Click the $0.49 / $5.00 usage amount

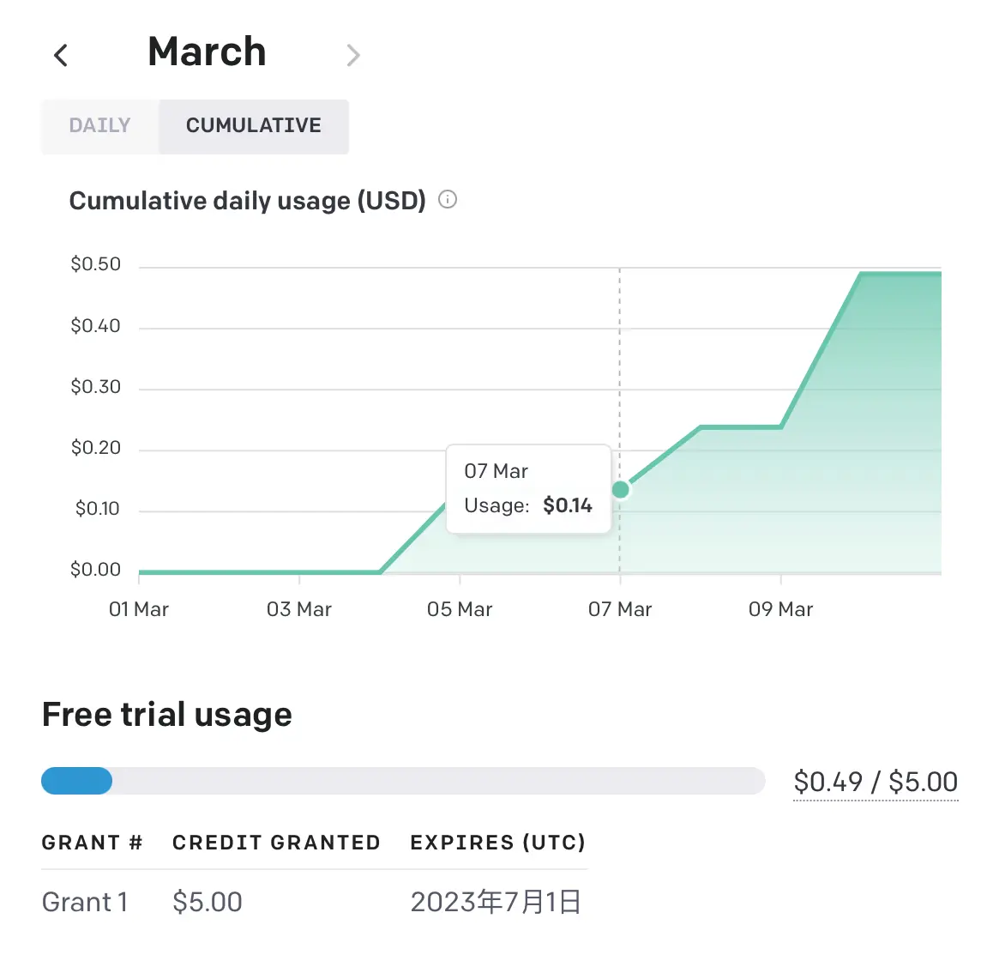(876, 782)
